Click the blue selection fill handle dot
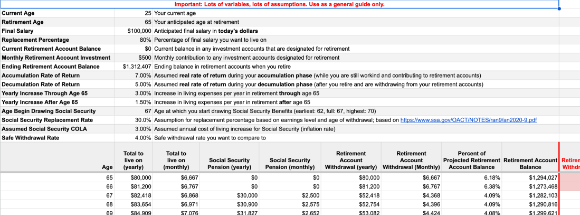 pos(559,9)
